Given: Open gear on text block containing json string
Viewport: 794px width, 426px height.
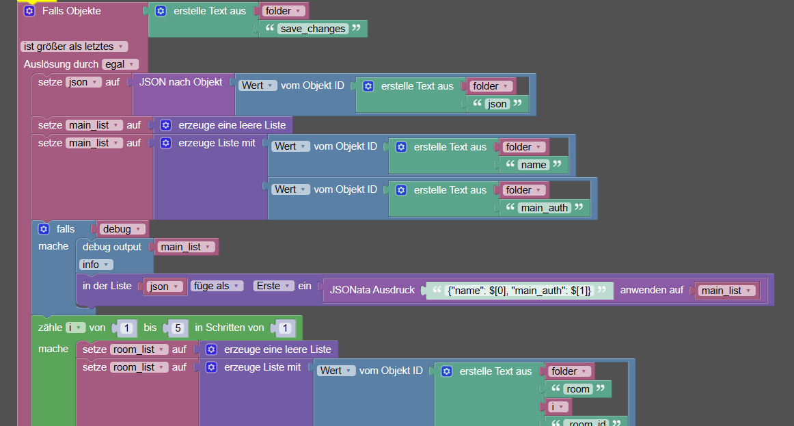Looking at the screenshot, I should tap(368, 86).
